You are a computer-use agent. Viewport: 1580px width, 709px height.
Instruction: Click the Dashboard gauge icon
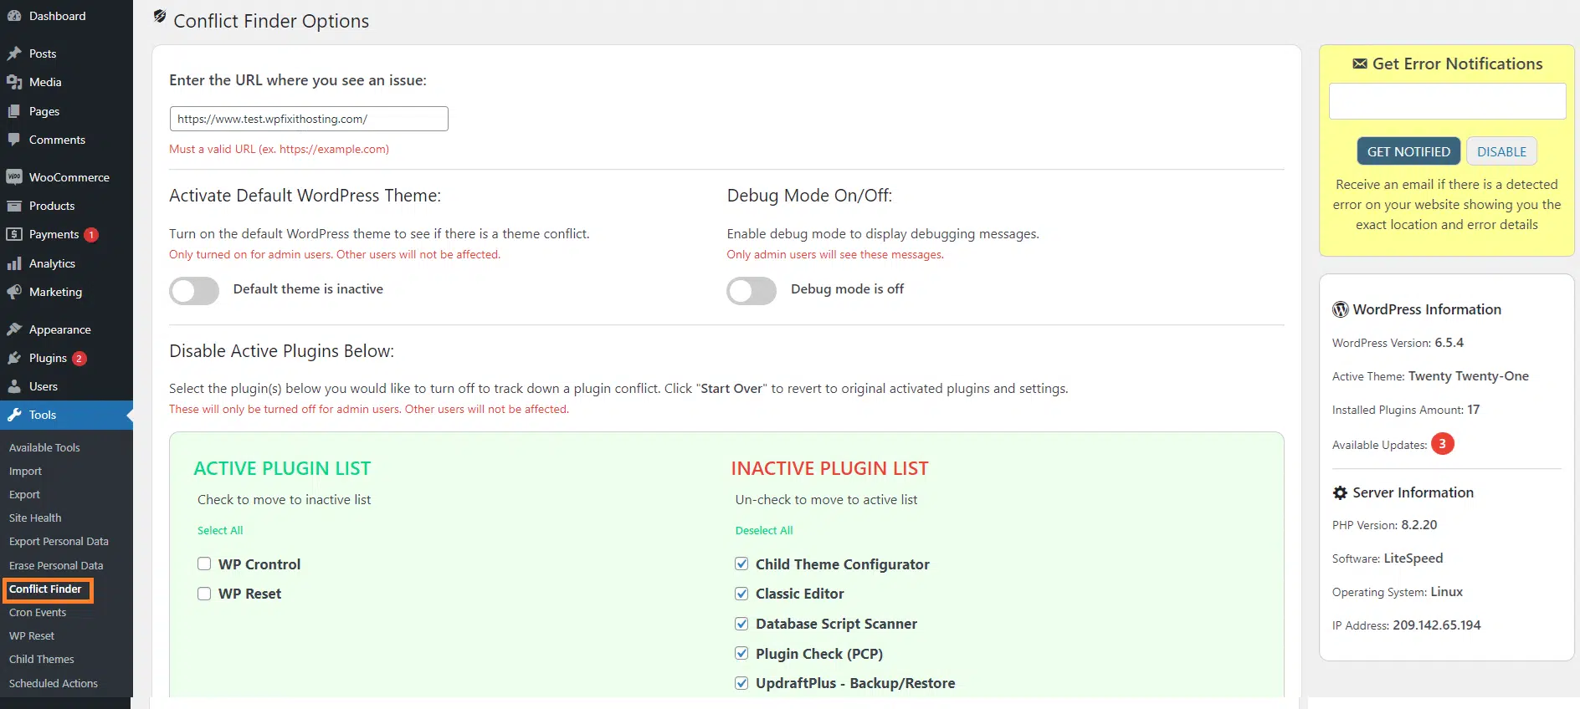click(x=14, y=16)
